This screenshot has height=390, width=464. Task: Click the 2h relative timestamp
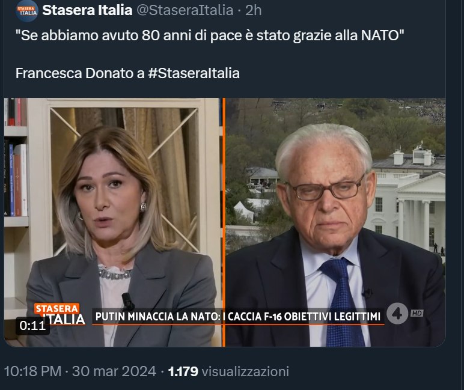[254, 10]
